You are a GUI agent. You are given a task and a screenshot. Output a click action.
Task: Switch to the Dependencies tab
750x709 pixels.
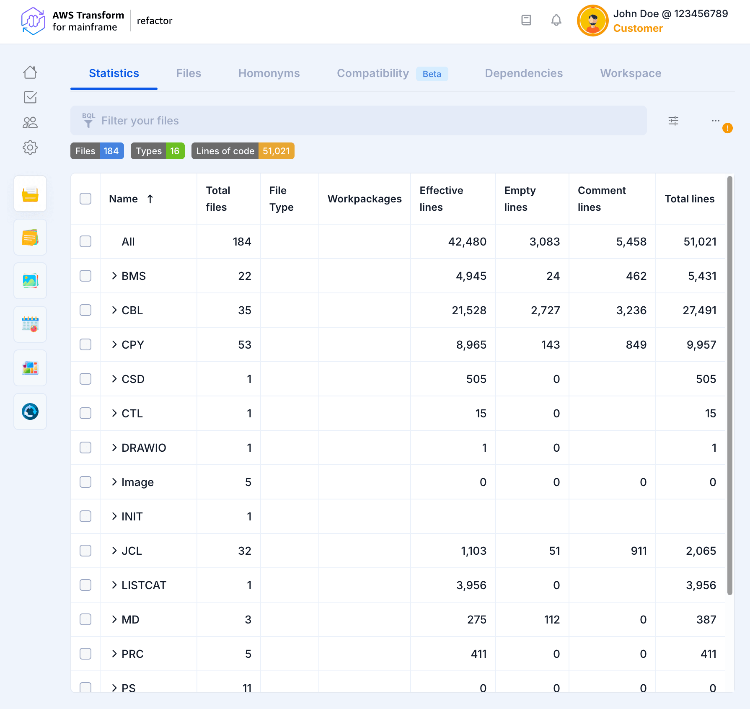click(x=524, y=73)
